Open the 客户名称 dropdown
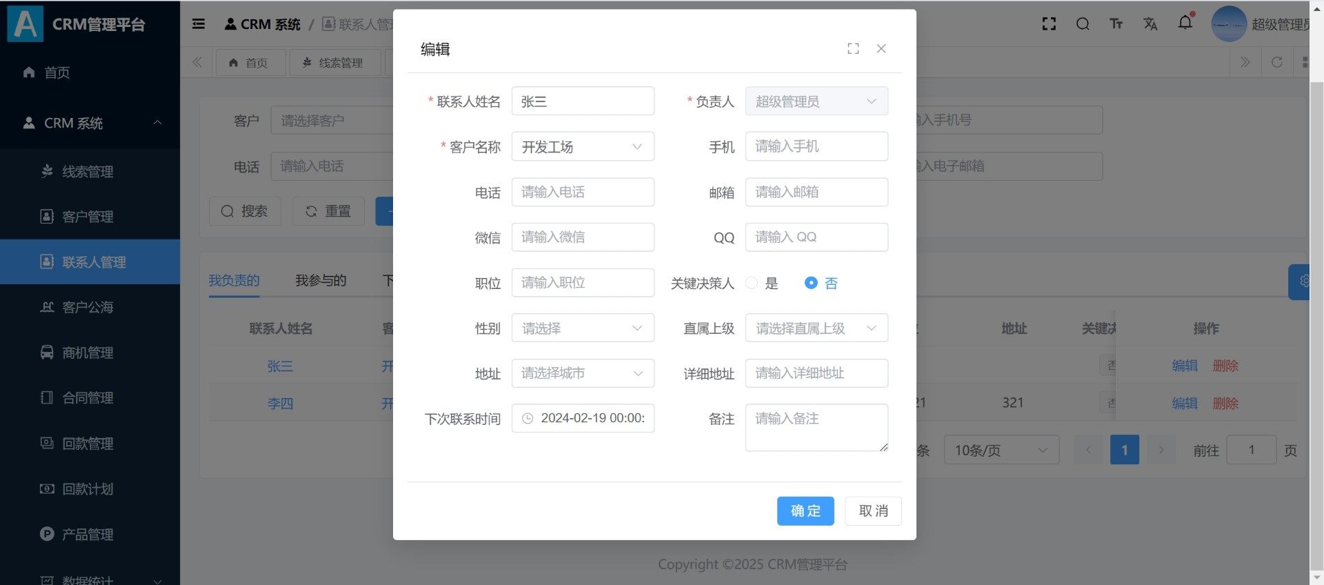Viewport: 1324px width, 585px height. [x=582, y=146]
